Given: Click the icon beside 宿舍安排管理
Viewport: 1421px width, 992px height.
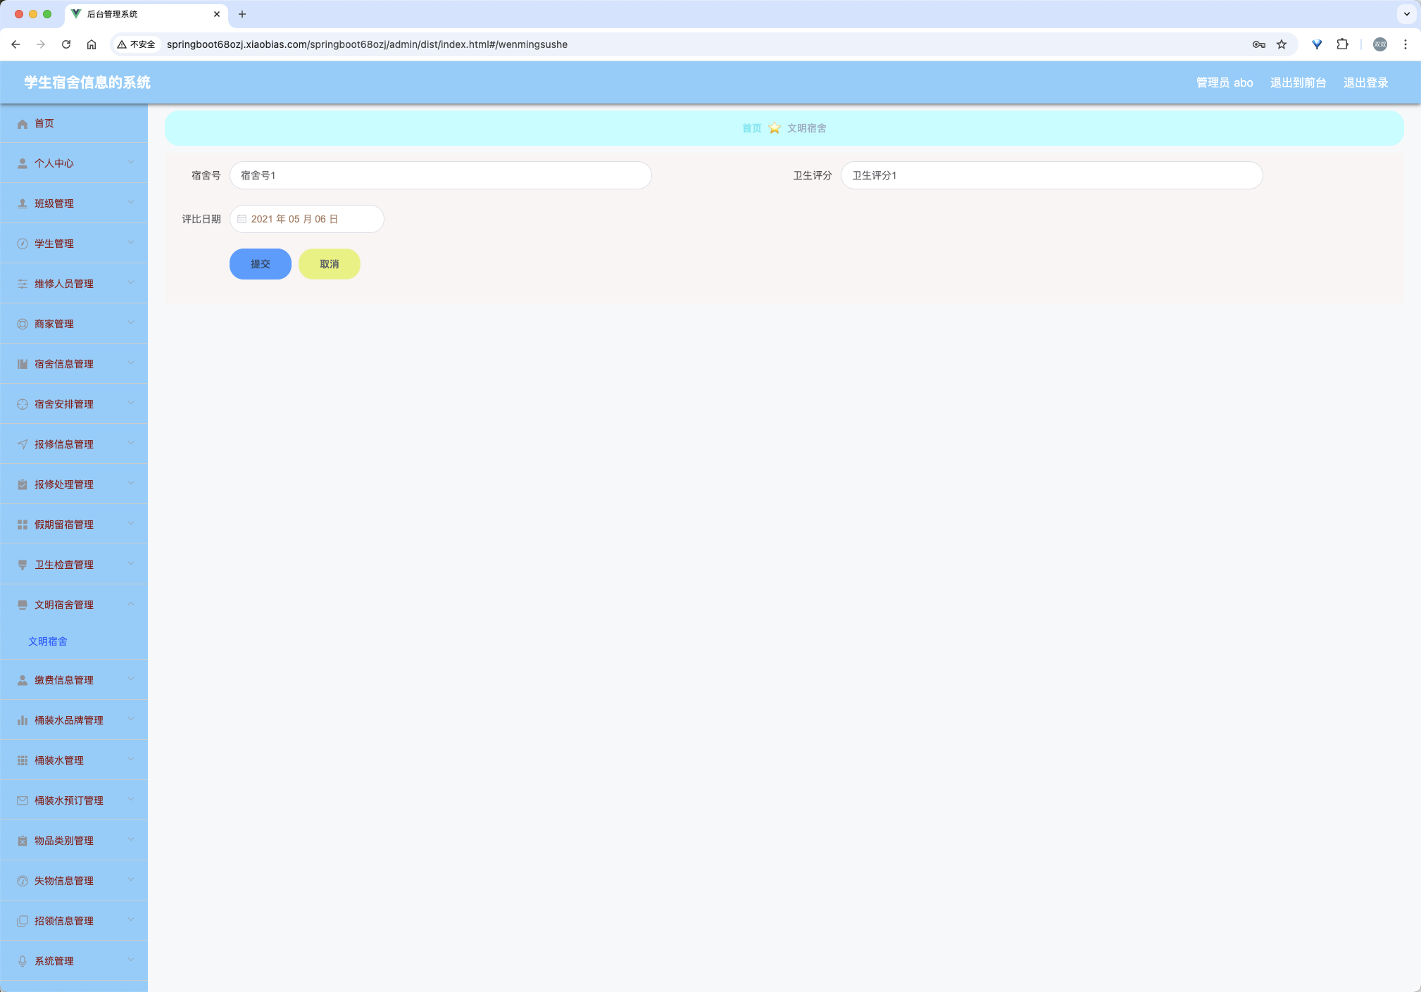Looking at the screenshot, I should point(23,405).
